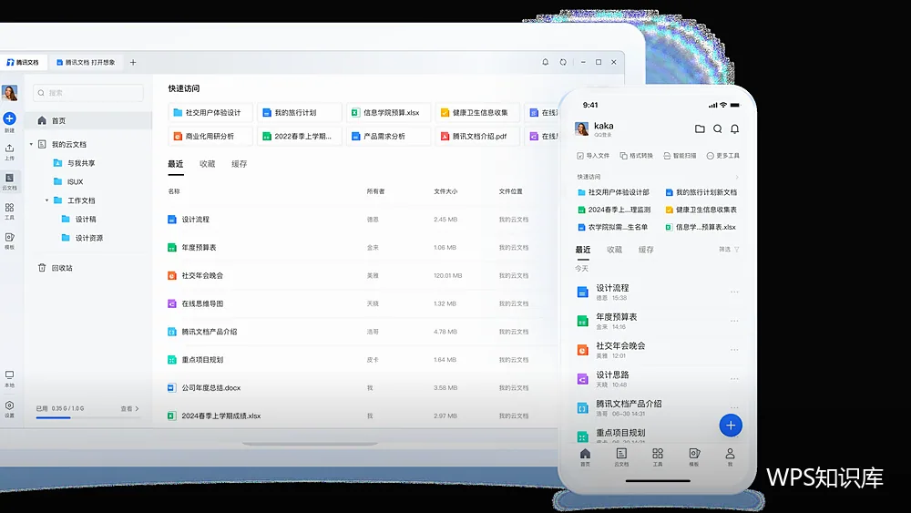Click the storage usage progress bar
This screenshot has height=513, width=911.
[x=87, y=417]
